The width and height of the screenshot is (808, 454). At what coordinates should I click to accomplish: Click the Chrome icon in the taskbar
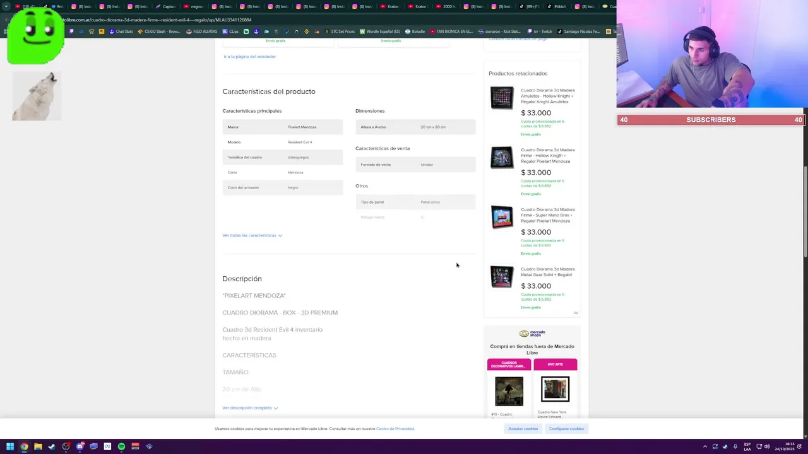click(24, 446)
